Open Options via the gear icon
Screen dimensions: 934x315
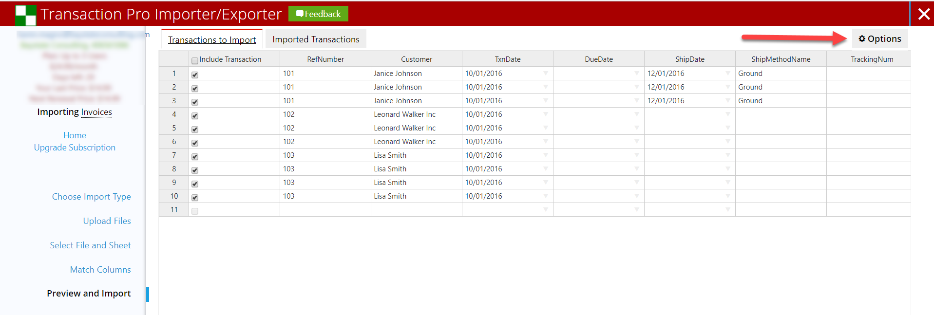861,39
